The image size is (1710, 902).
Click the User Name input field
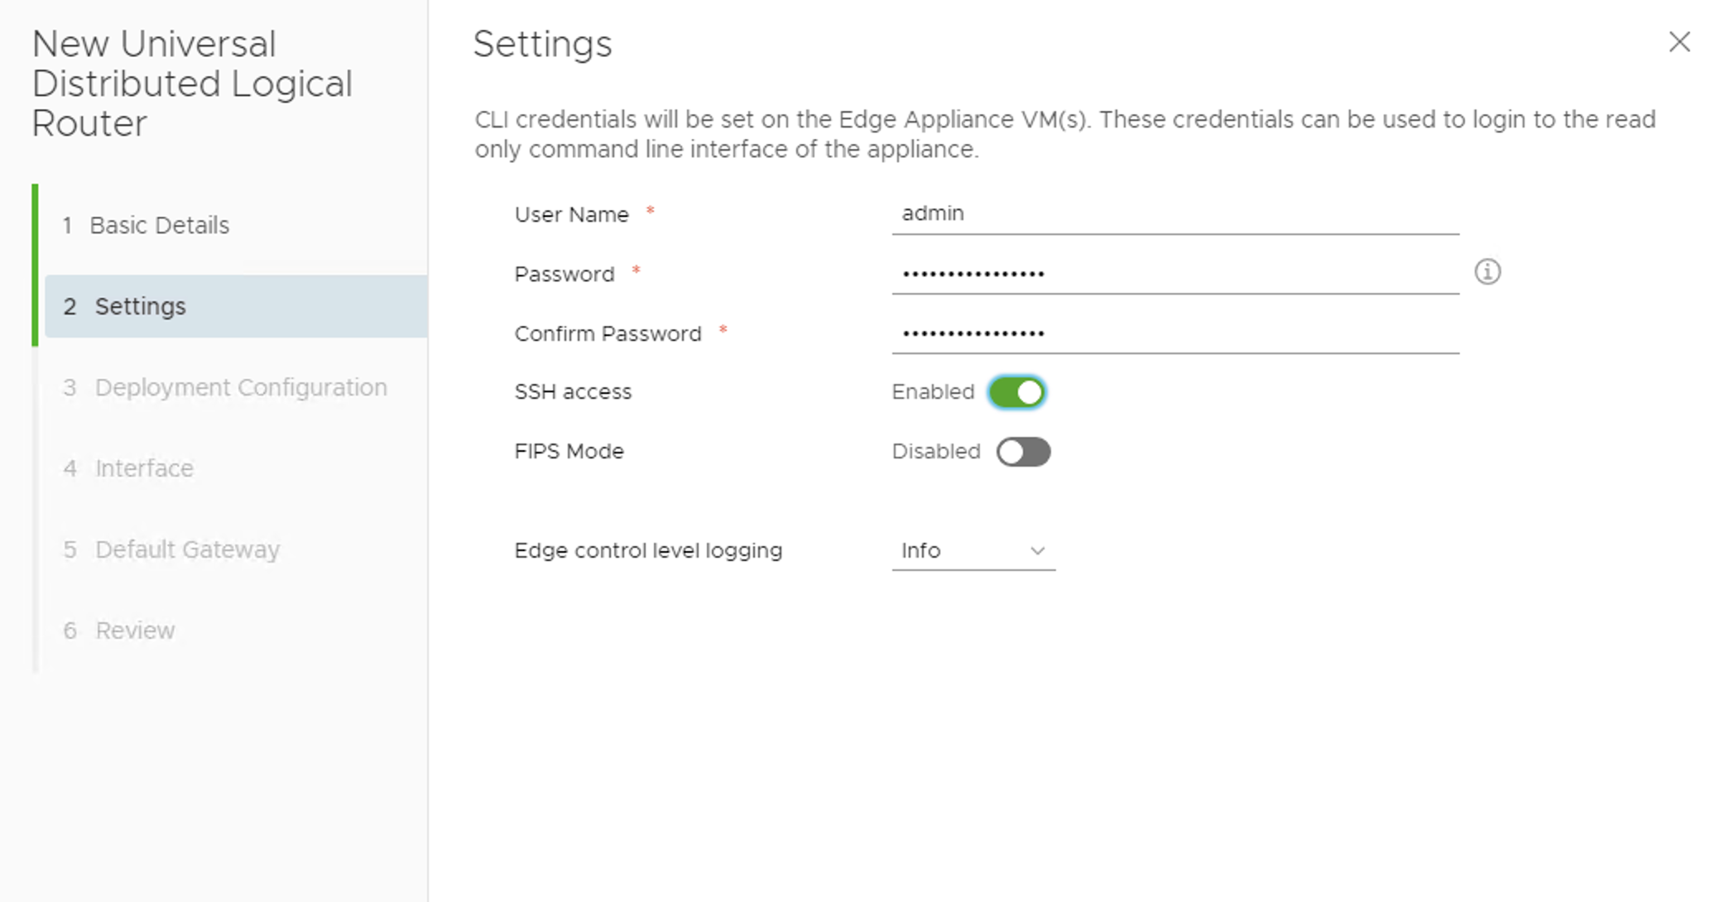coord(1174,214)
